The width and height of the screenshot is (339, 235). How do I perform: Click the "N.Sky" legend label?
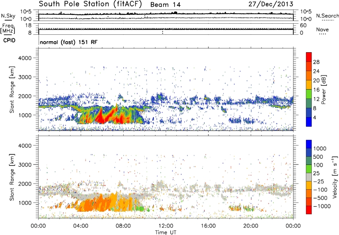click(x=8, y=16)
